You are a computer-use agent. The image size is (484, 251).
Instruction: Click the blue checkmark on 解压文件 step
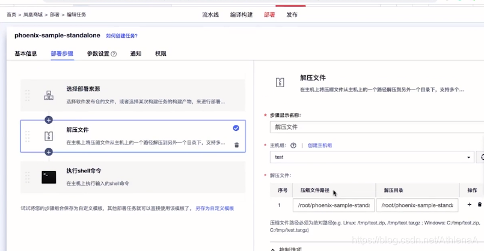click(236, 128)
